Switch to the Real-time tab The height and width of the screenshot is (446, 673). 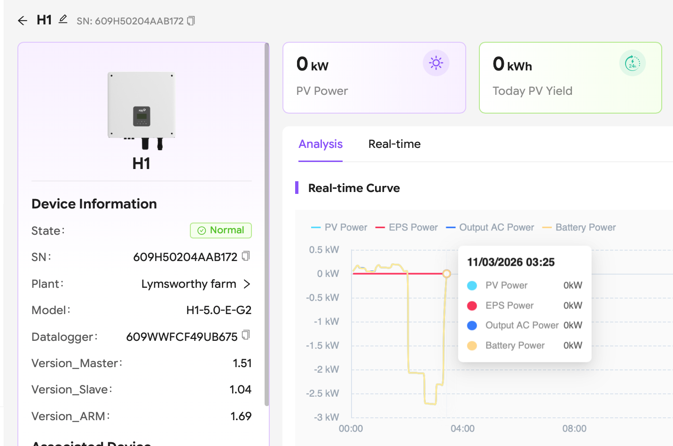click(x=394, y=144)
